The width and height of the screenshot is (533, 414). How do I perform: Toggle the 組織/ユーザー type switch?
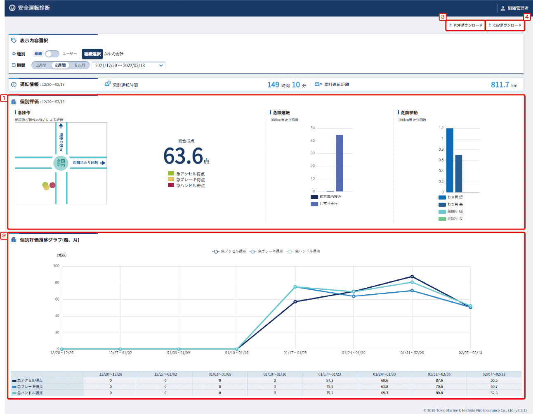52,54
